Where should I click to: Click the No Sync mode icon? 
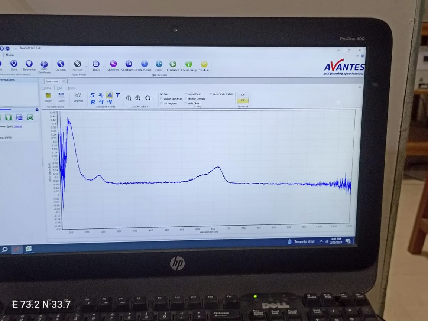click(x=78, y=64)
